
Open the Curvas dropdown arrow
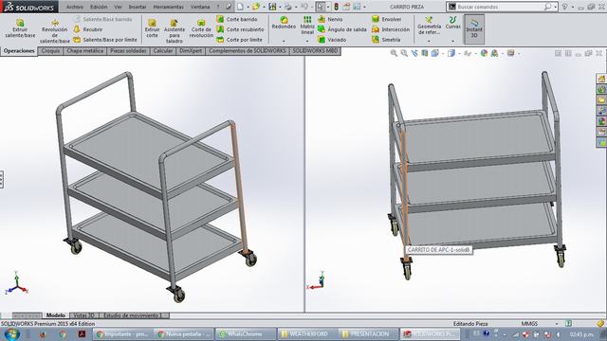pyautogui.click(x=453, y=41)
